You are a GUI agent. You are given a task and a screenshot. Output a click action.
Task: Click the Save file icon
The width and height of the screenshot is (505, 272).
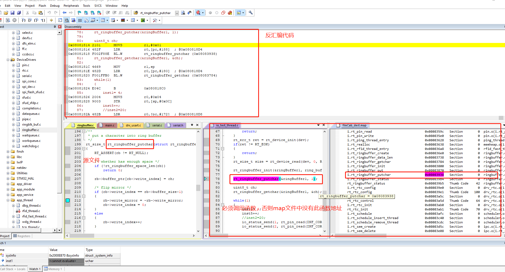[x=12, y=13]
